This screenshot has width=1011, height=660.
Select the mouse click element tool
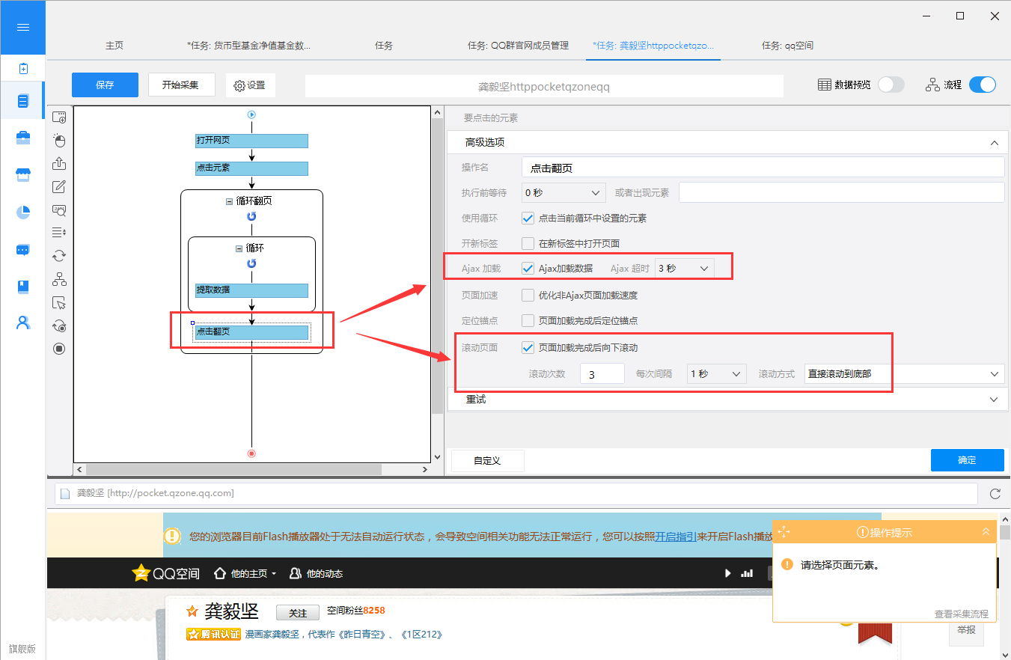tap(59, 141)
